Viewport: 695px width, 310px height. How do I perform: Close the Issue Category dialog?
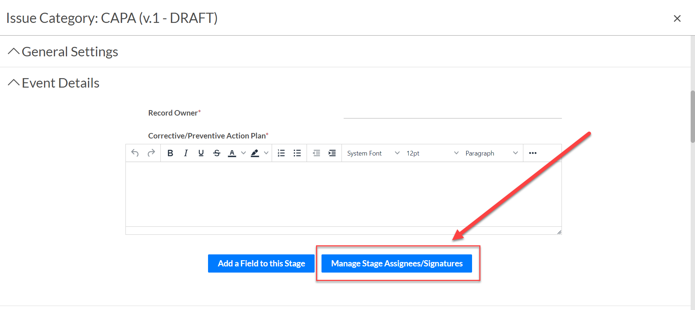click(x=677, y=18)
